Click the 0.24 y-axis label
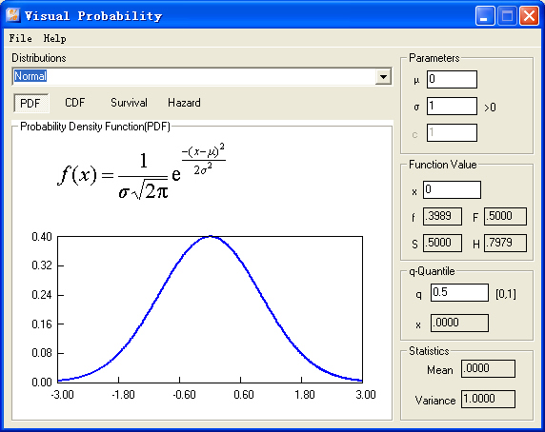The width and height of the screenshot is (545, 432). tap(42, 295)
